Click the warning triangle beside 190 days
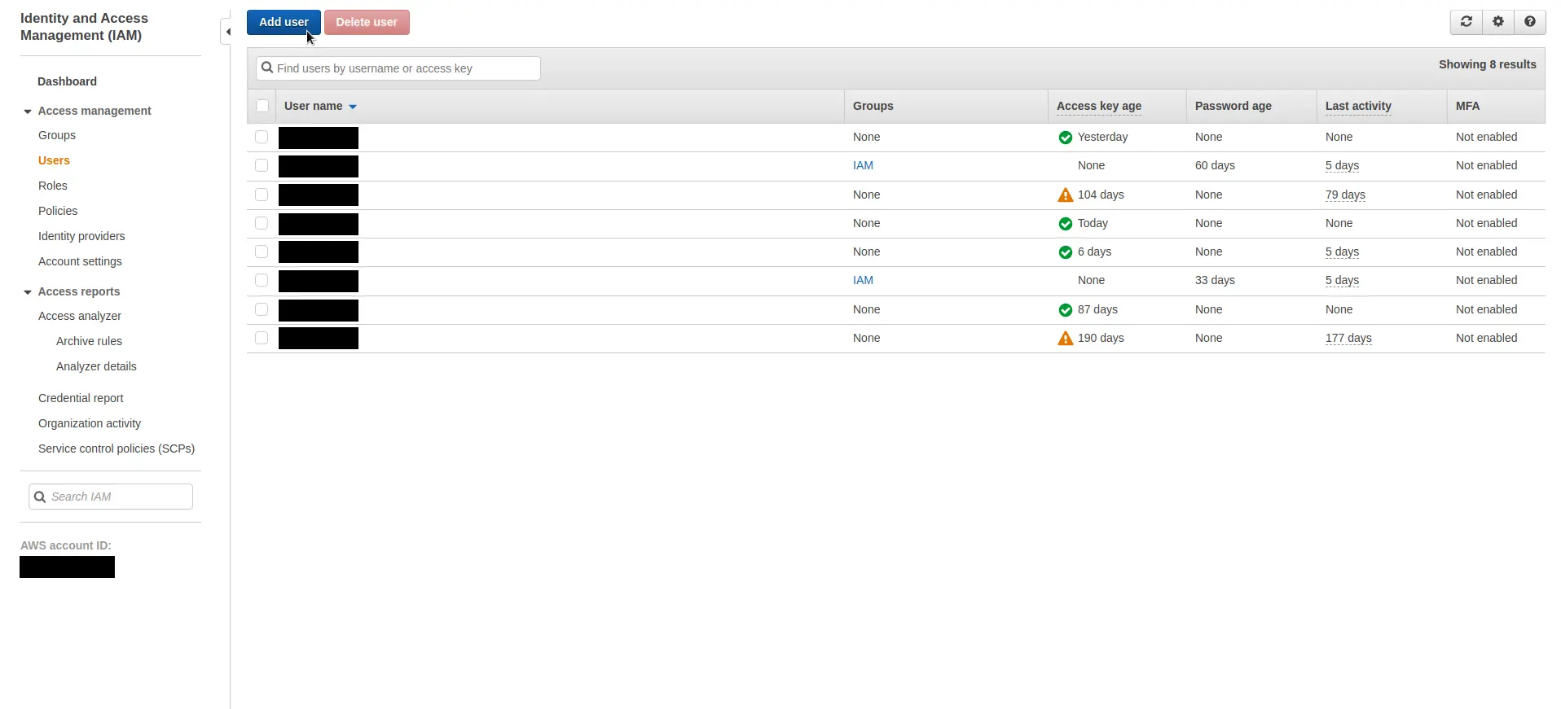The image size is (1561, 709). point(1065,339)
